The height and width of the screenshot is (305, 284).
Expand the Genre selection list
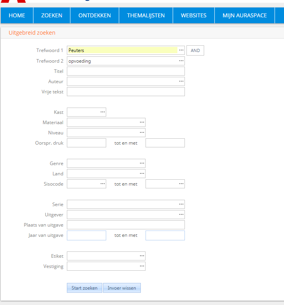click(142, 163)
